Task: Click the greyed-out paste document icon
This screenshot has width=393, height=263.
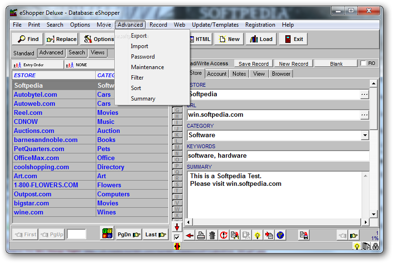Action: [246, 235]
